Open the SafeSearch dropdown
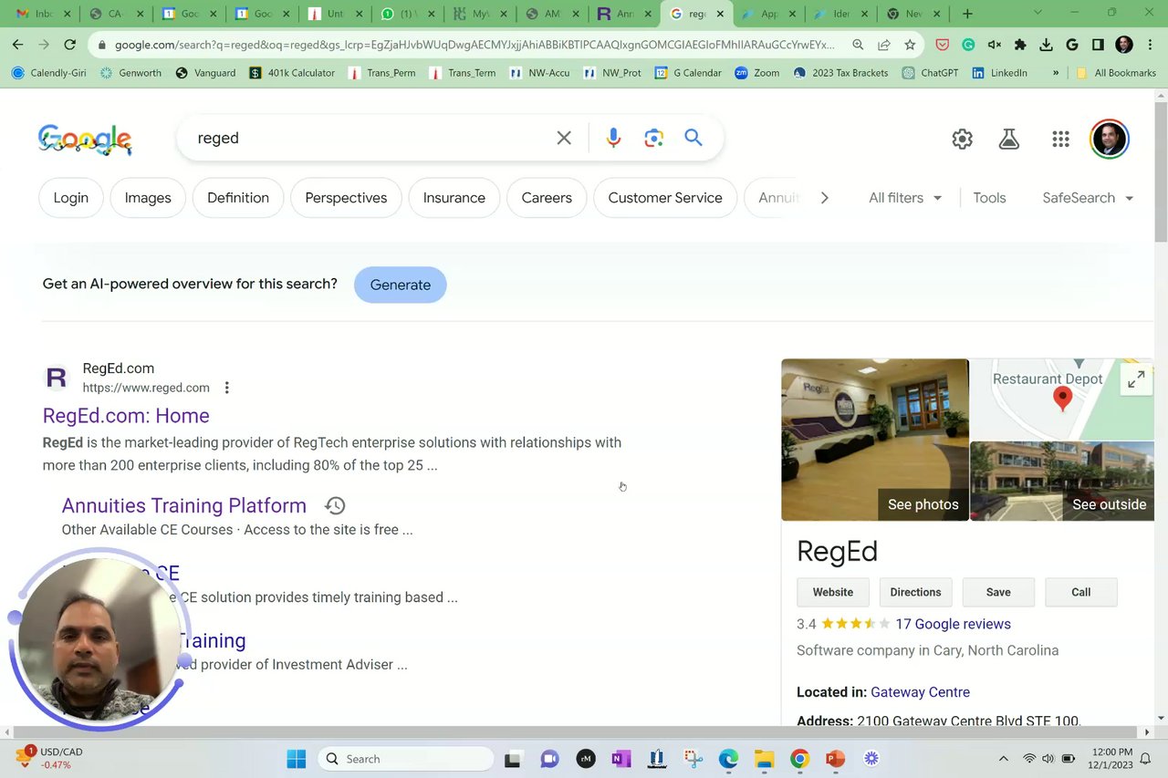Viewport: 1168px width, 778px height. point(1088,198)
